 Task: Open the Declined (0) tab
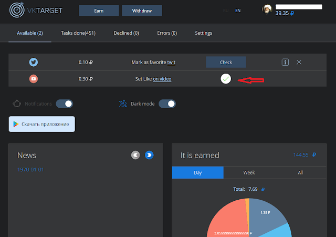[126, 33]
